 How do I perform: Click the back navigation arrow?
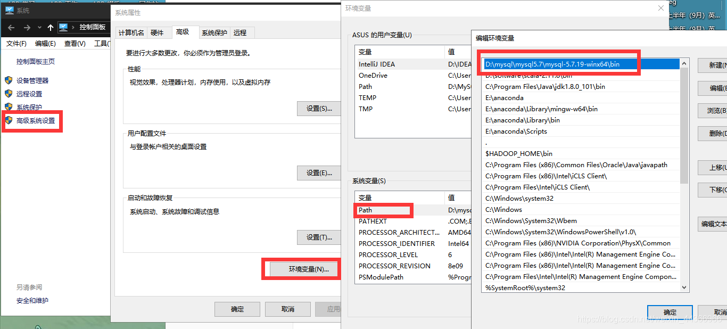(x=11, y=27)
